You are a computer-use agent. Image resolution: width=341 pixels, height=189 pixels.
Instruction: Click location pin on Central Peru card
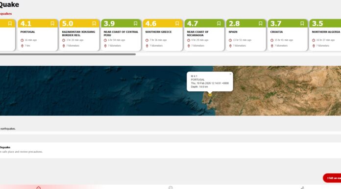click(105, 46)
